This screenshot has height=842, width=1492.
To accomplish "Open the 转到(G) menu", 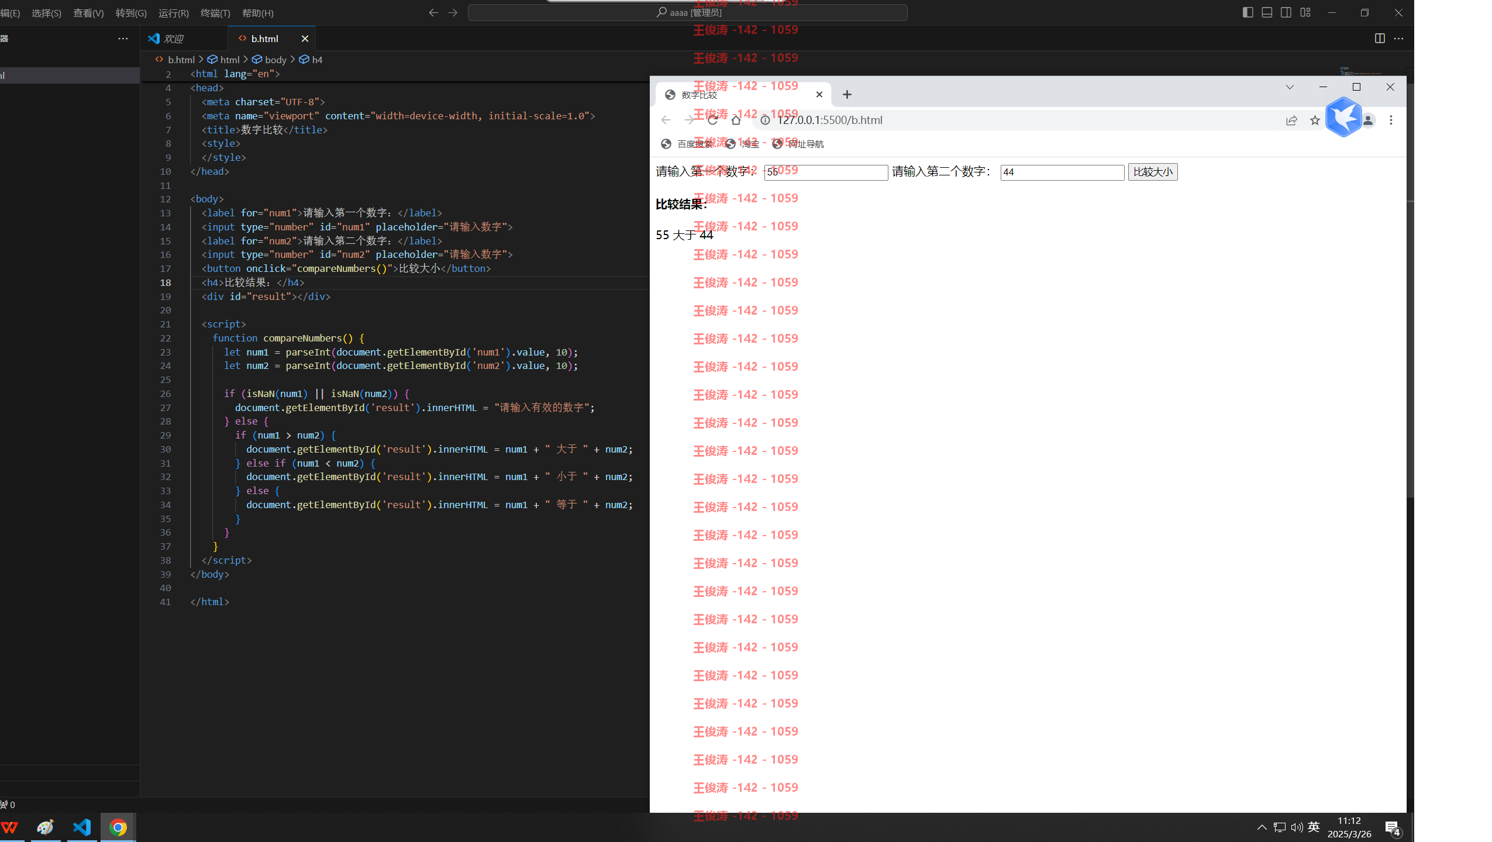I will [131, 13].
